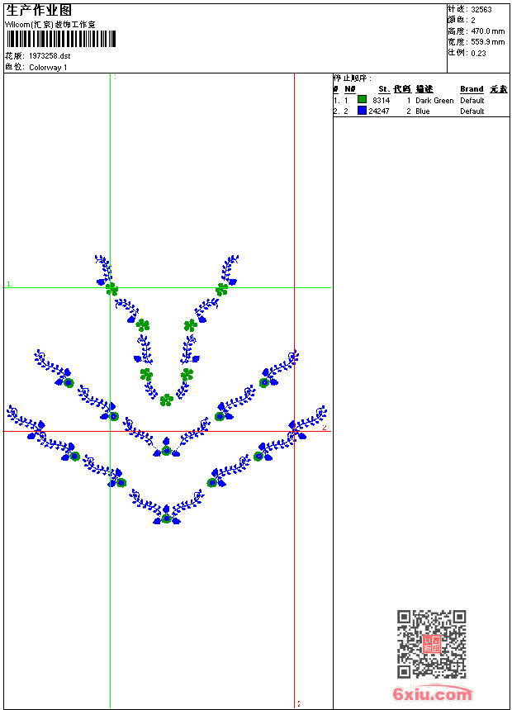Image resolution: width=512 pixels, height=710 pixels.
Task: Click the 'Blue' description text
Action: 422,111
